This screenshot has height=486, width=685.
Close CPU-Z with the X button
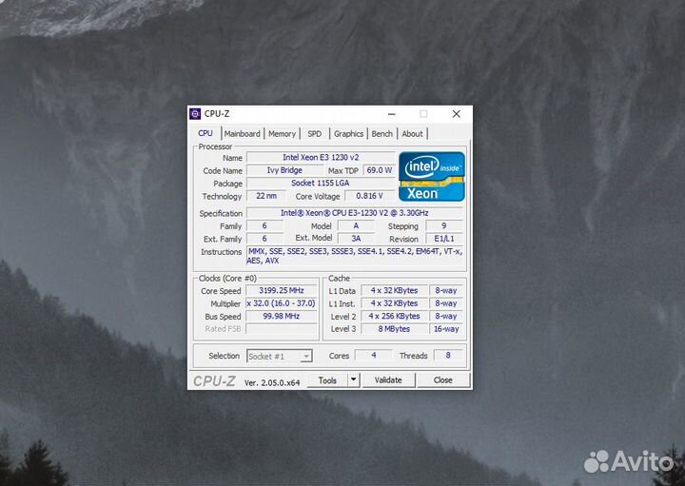(456, 114)
